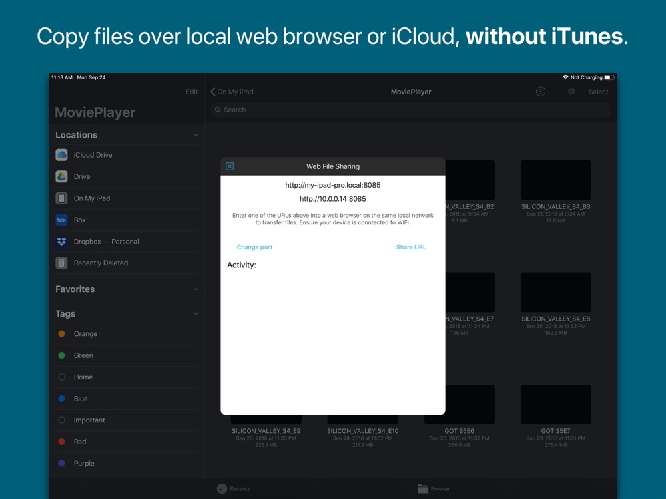Select the Important tag circle
Screen dimensions: 666x499
(x=61, y=420)
